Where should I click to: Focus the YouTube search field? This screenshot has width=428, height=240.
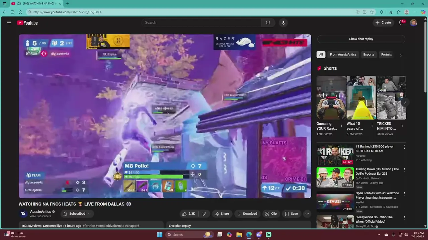(x=201, y=23)
